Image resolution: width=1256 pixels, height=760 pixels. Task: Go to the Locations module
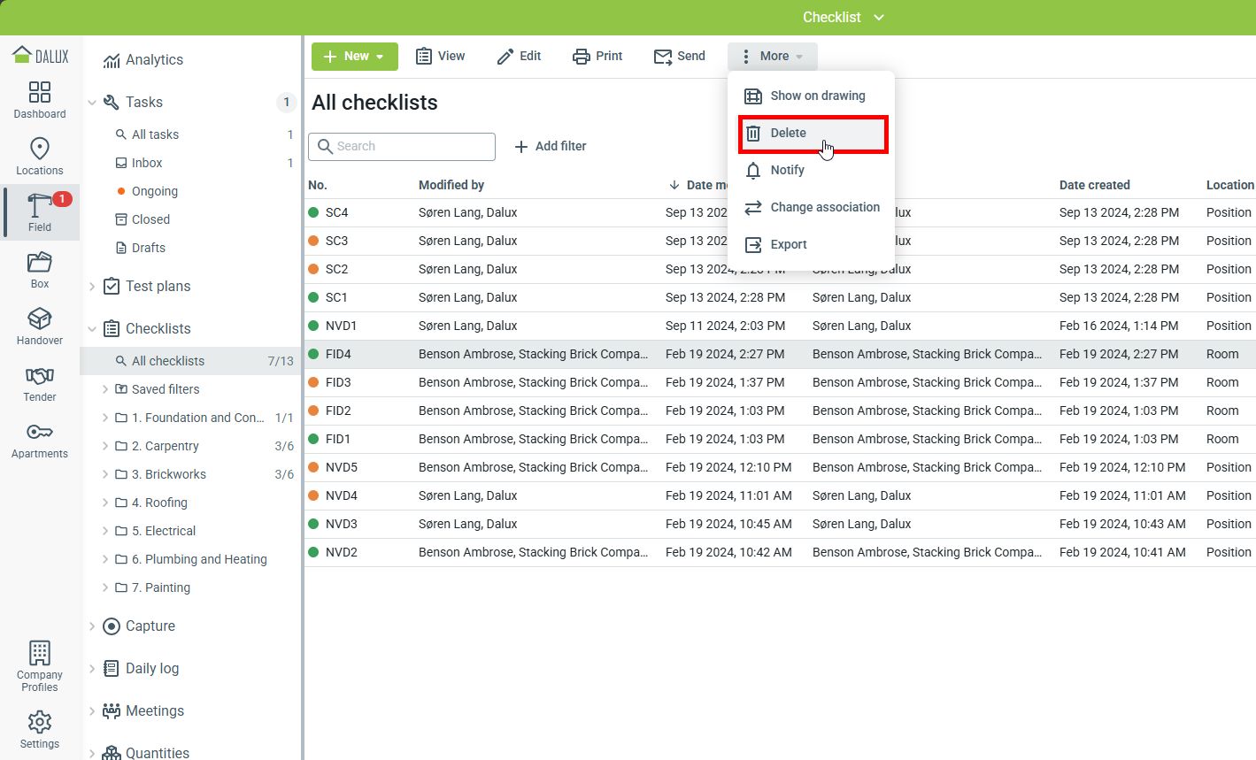[40, 157]
